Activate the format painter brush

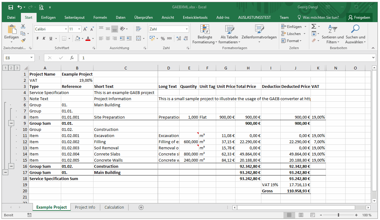[23, 40]
